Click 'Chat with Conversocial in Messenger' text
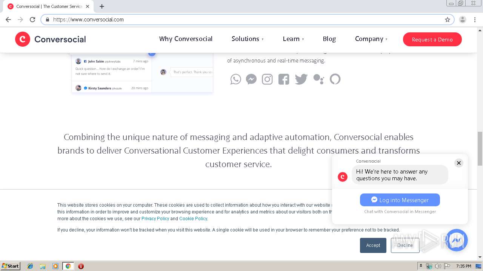Image resolution: width=483 pixels, height=271 pixels. coord(400,212)
